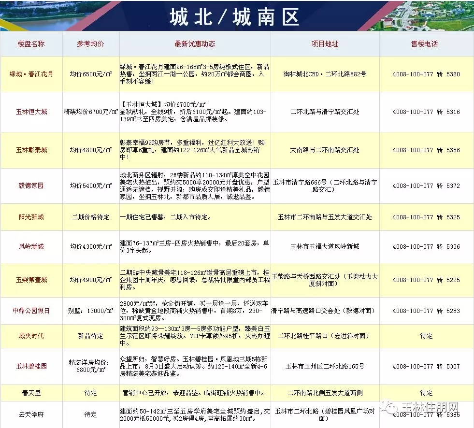Click the 项目地址 column header
Screen dimensions: 474x428
click(325, 44)
